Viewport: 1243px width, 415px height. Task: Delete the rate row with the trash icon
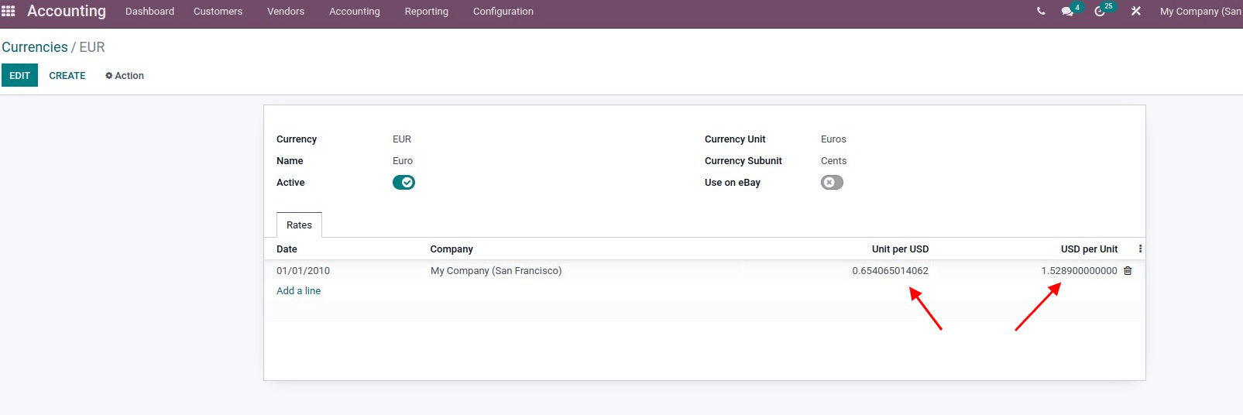click(x=1128, y=271)
